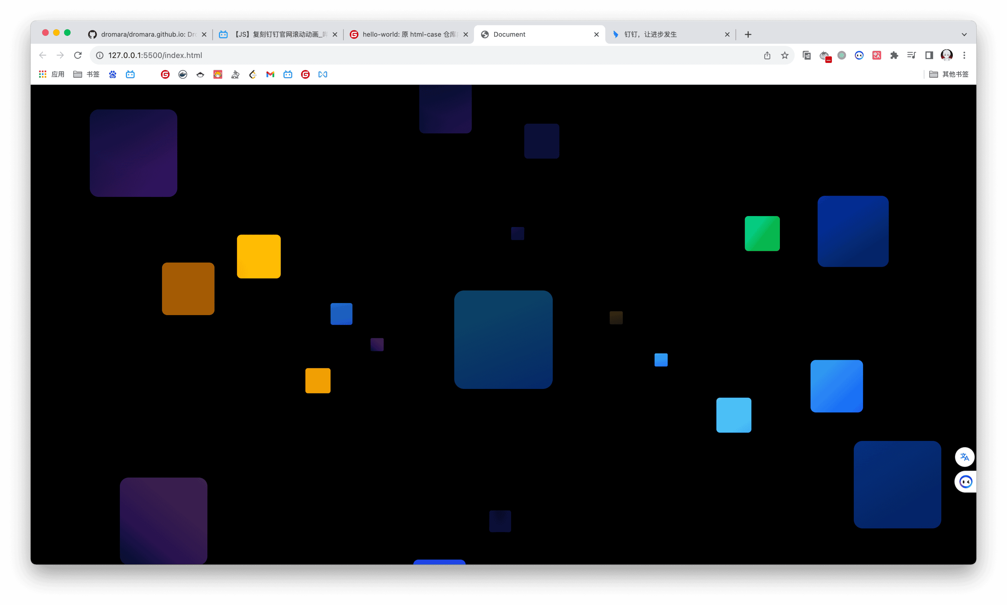The image size is (1007, 605).
Task: Open the 书签 bookmarks folder
Action: click(x=86, y=74)
